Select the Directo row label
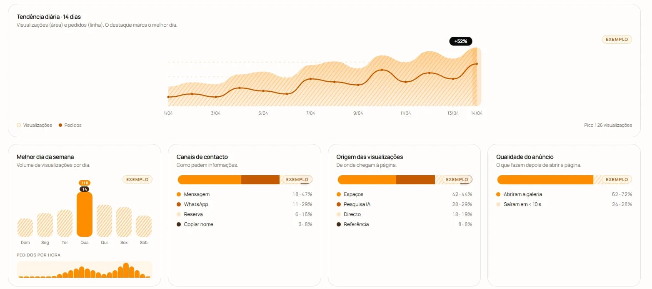 click(352, 214)
